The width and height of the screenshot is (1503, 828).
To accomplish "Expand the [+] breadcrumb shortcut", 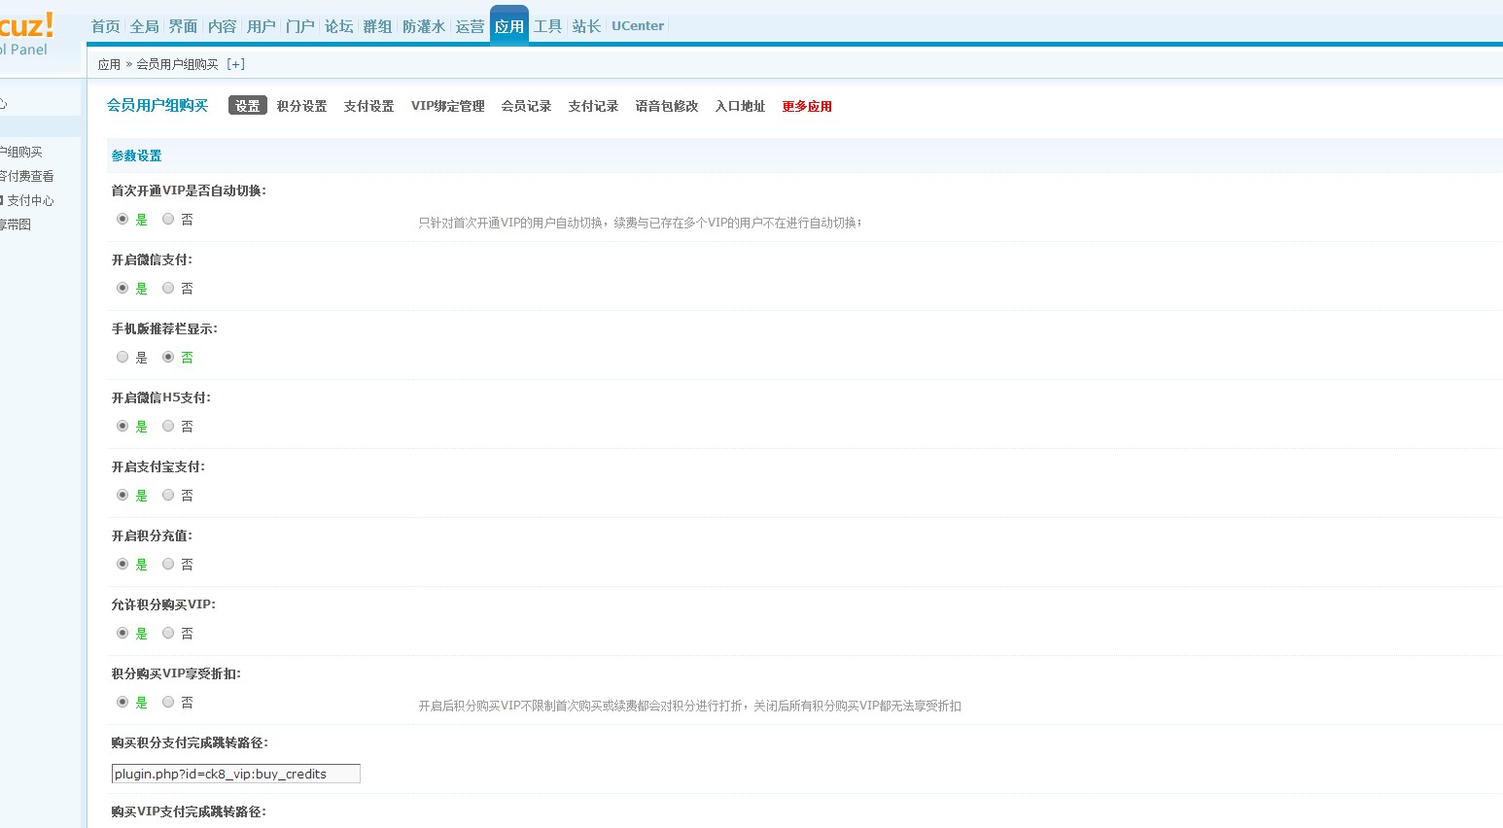I will 235,64.
